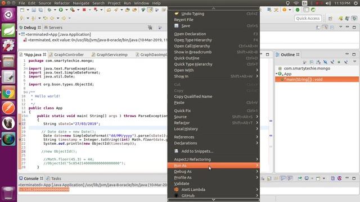Open Debug view menu dropdown triangle
Viewport: 360px width, 202px height.
pyautogui.click(x=341, y=27)
